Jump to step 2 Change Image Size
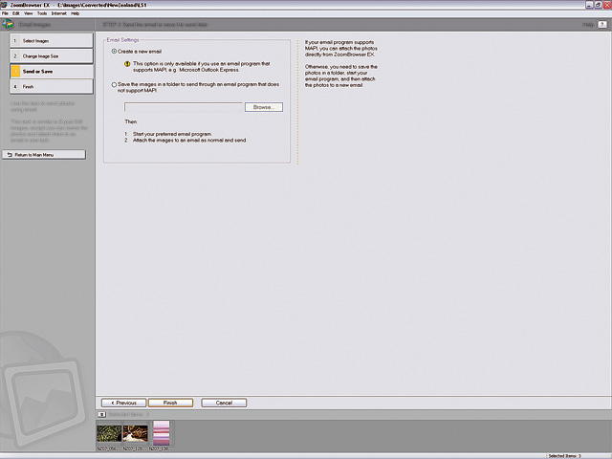Viewport: 612px width, 459px height. pyautogui.click(x=48, y=56)
